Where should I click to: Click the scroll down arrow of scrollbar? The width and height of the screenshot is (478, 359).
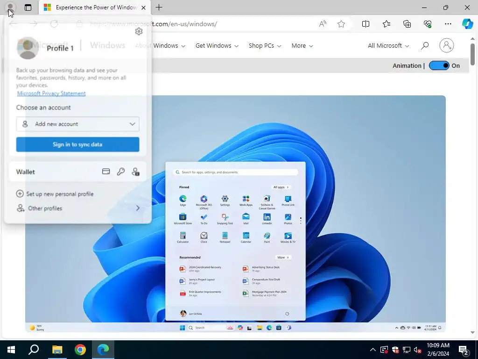pyautogui.click(x=472, y=332)
